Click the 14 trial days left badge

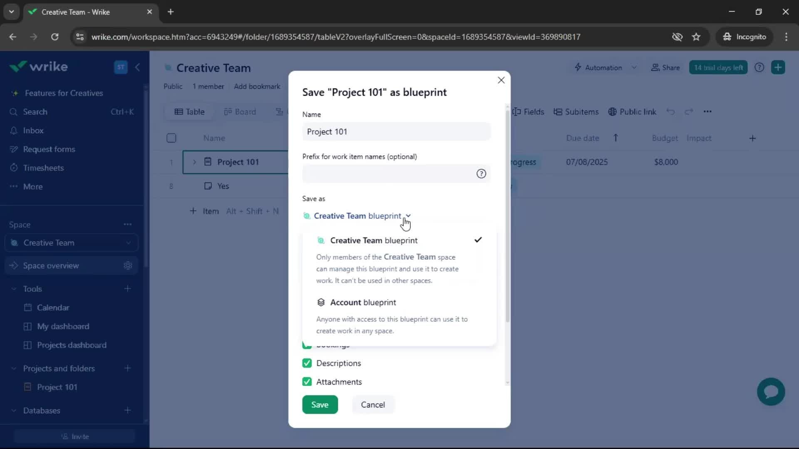[x=718, y=67]
